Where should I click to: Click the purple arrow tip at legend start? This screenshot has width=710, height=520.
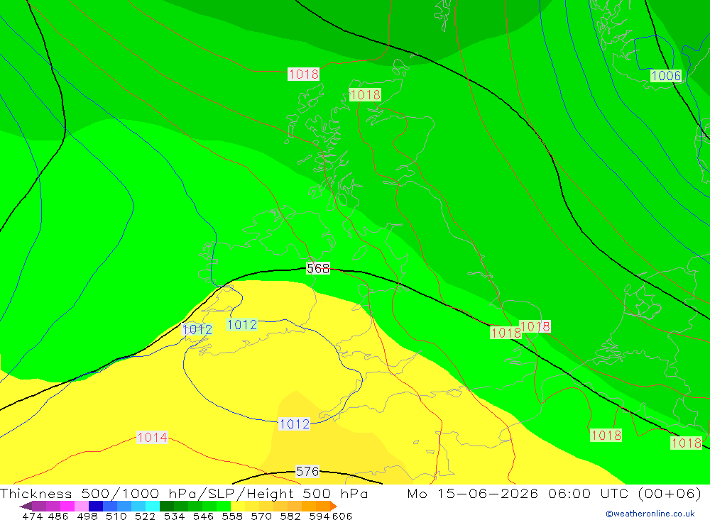[26, 506]
